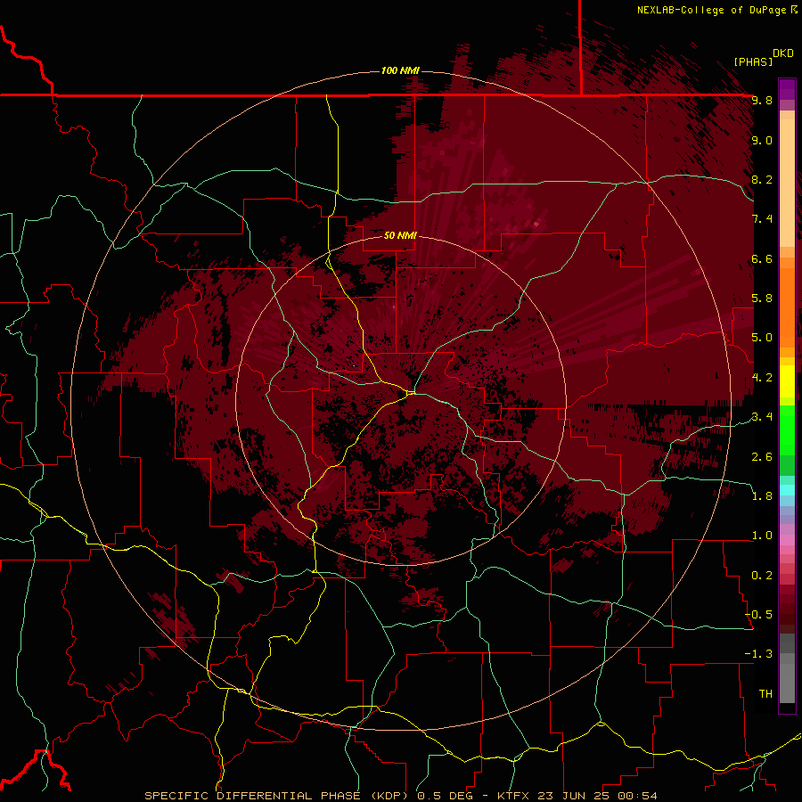Image resolution: width=802 pixels, height=802 pixels.
Task: Click the NEXLAB-College of DuPage watermark text
Action: (716, 10)
